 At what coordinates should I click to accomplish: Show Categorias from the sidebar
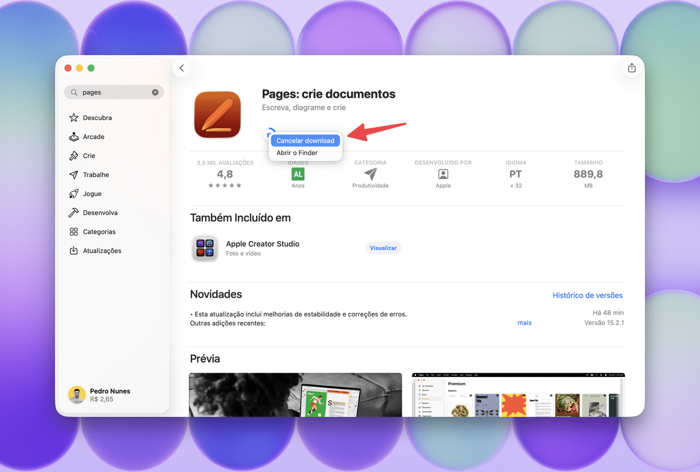(x=99, y=232)
